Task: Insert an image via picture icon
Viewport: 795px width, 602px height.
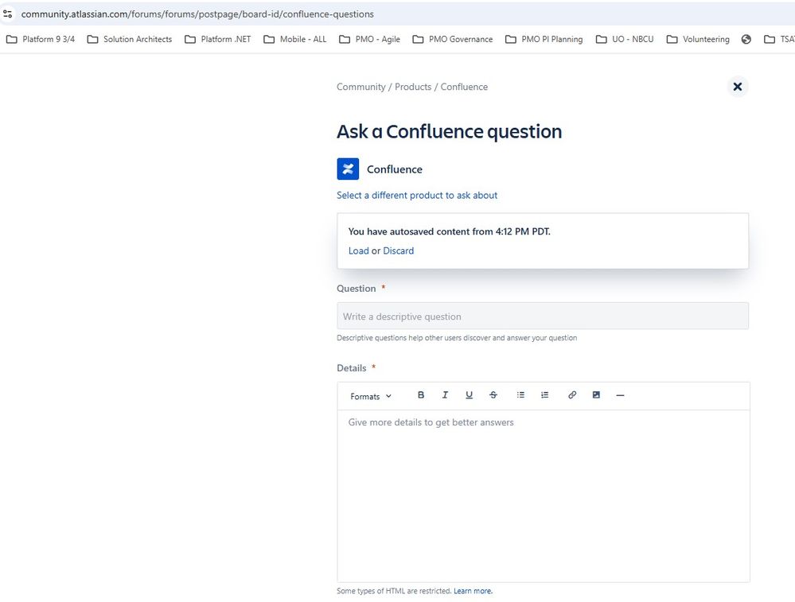Action: (596, 395)
